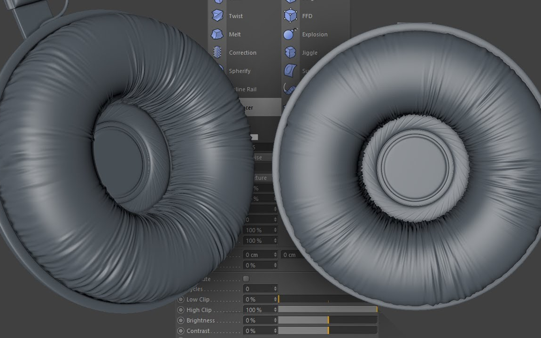
Task: Click the High Clip slider bar
Action: (327, 310)
